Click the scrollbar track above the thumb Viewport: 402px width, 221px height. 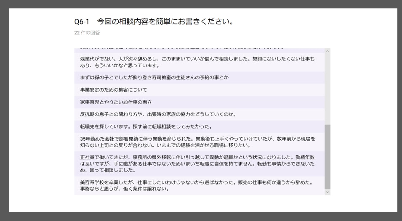327,89
